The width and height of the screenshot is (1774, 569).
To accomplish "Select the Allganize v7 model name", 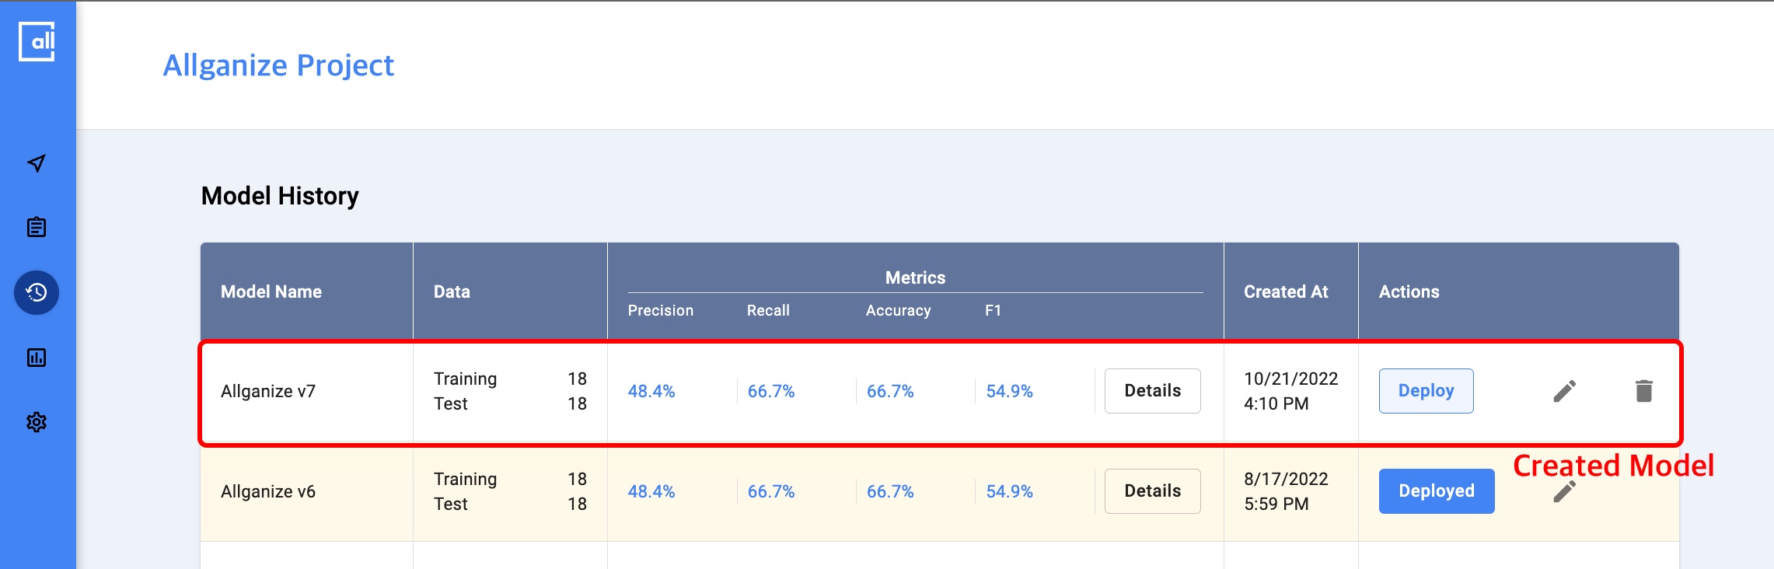I will pyautogui.click(x=268, y=391).
